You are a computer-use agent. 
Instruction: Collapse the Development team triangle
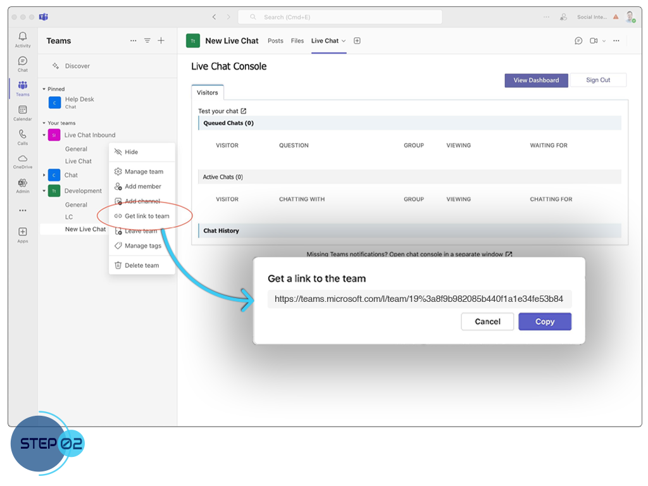point(44,191)
